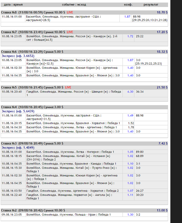Click the Бразилия - Канада Победа 1 event
The height and width of the screenshot is (223, 182).
point(71,164)
